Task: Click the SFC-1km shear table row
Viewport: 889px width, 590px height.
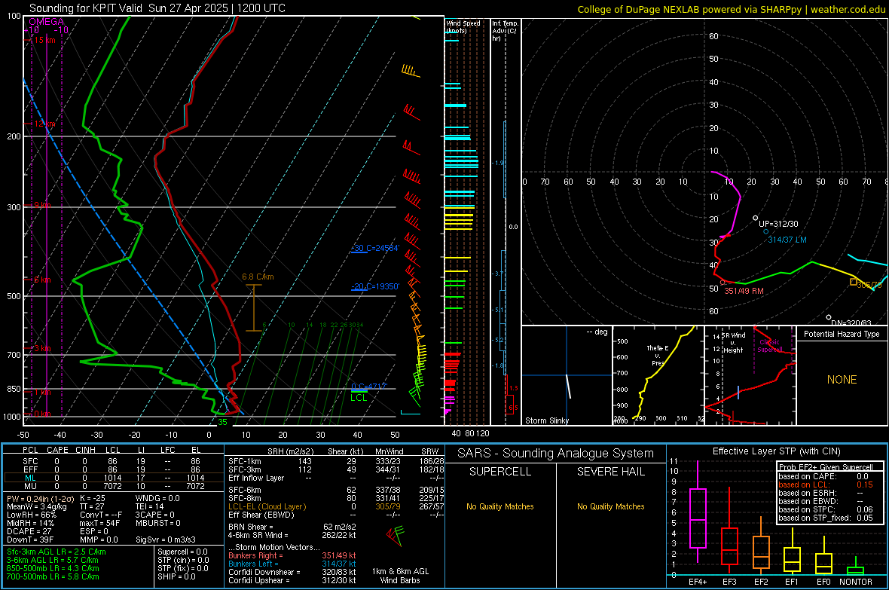Action: [x=336, y=461]
